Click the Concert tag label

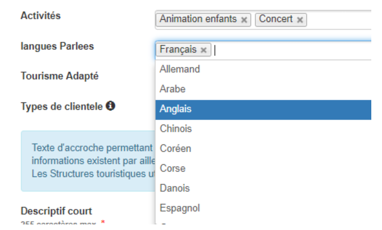pos(276,19)
